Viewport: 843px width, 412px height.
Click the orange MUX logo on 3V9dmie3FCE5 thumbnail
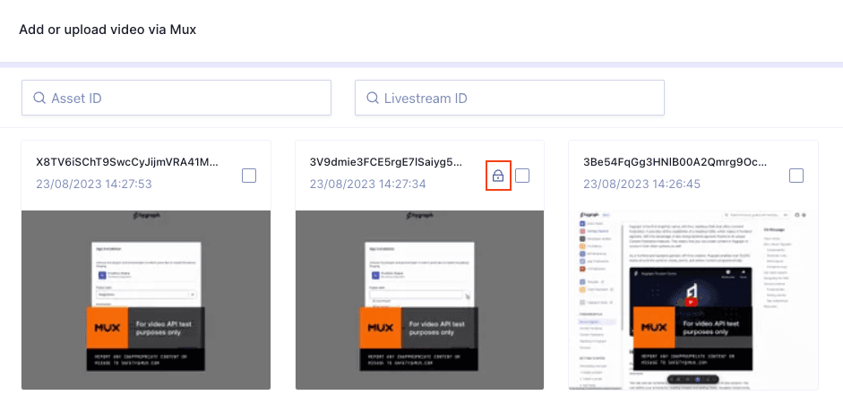382,327
